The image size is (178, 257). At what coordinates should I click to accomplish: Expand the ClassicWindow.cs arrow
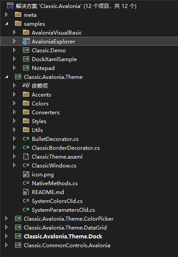(15, 165)
